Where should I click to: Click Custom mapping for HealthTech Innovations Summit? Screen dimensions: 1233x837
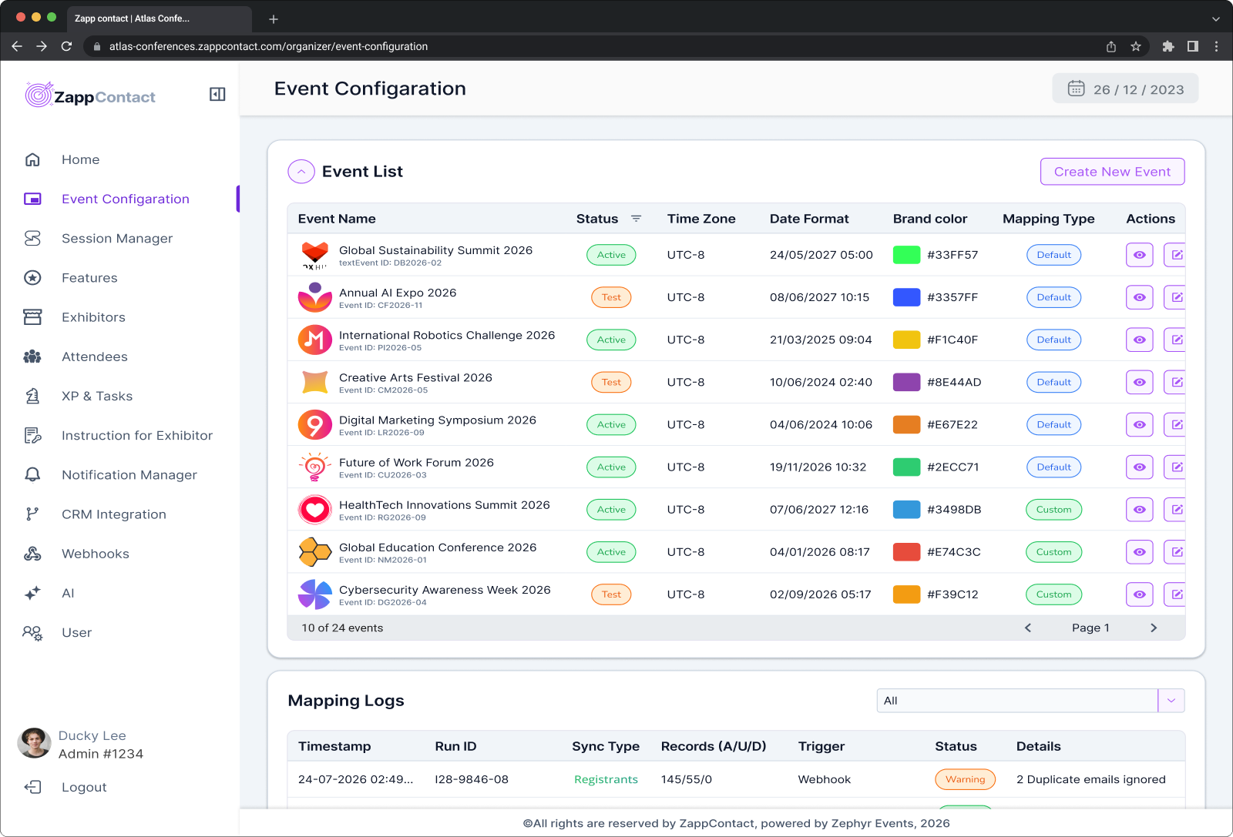(1053, 509)
